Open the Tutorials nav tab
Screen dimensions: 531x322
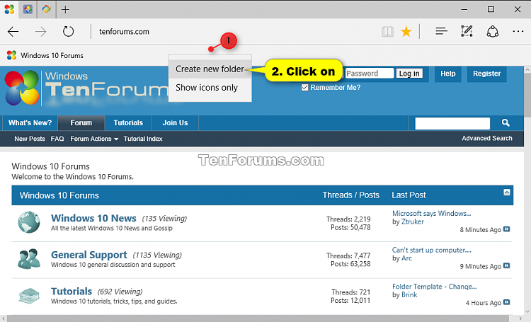point(128,123)
